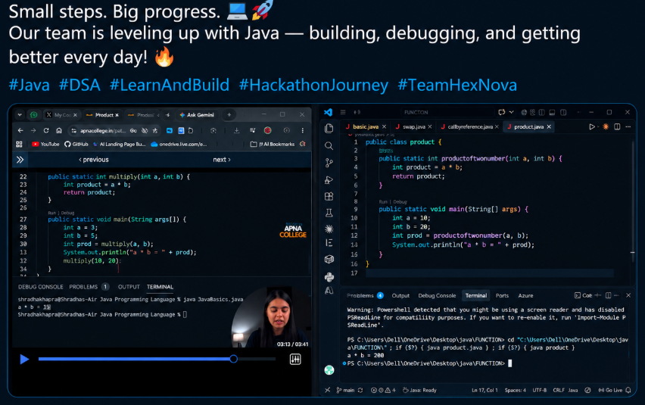
Task: Switch to the basic.java editor tab
Action: [x=366, y=126]
